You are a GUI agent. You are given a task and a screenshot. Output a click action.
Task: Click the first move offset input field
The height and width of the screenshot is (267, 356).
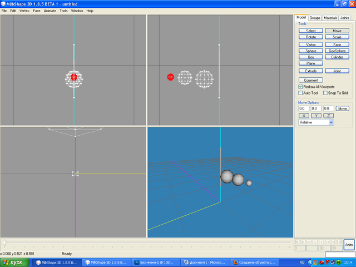pyautogui.click(x=304, y=108)
